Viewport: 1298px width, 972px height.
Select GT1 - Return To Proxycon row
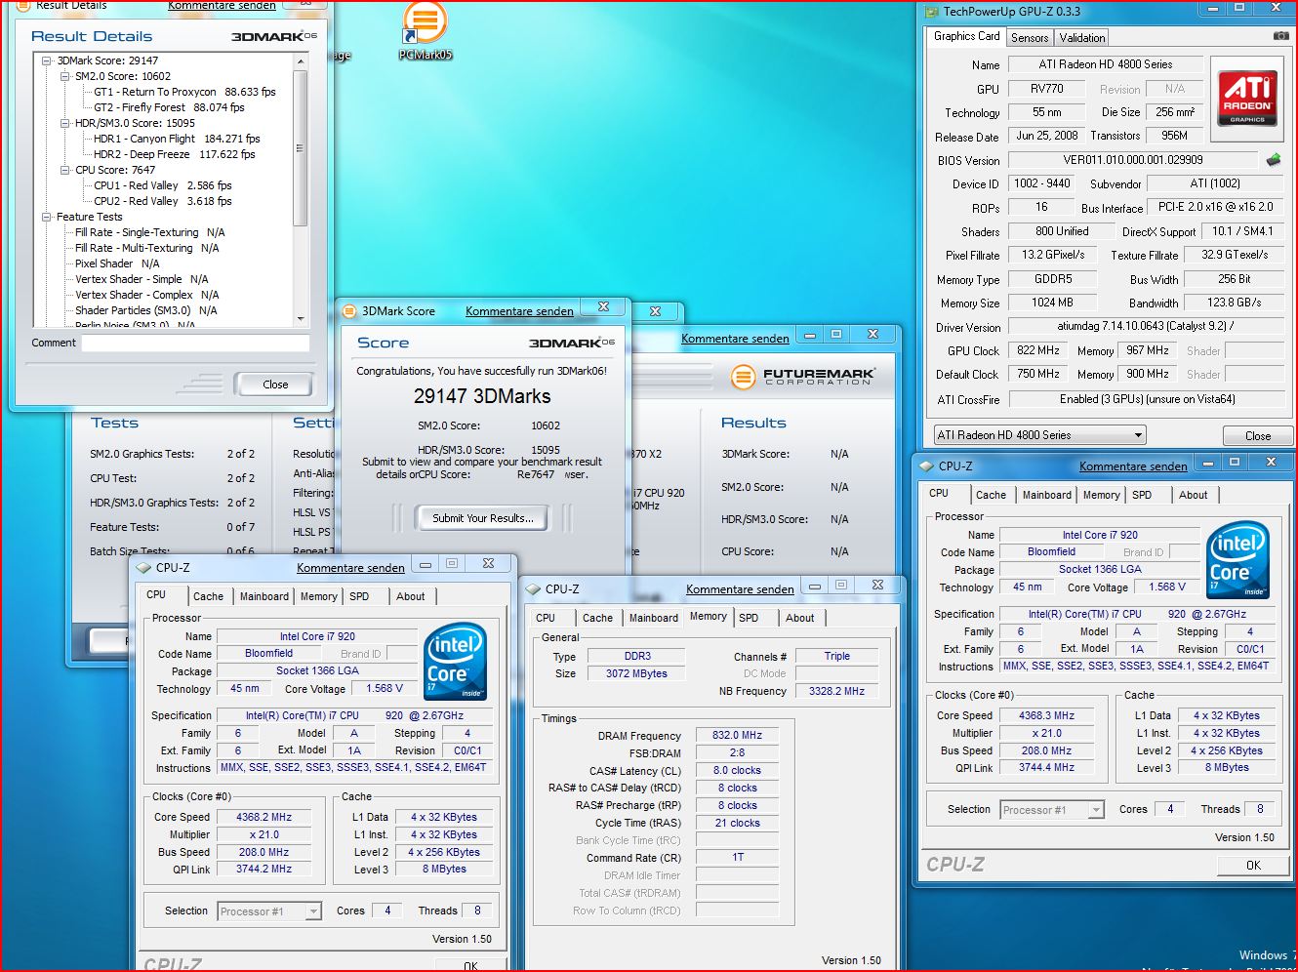pyautogui.click(x=184, y=92)
